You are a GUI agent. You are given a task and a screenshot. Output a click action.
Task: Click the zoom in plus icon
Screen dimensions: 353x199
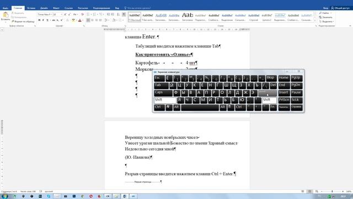pyautogui.click(x=343, y=192)
